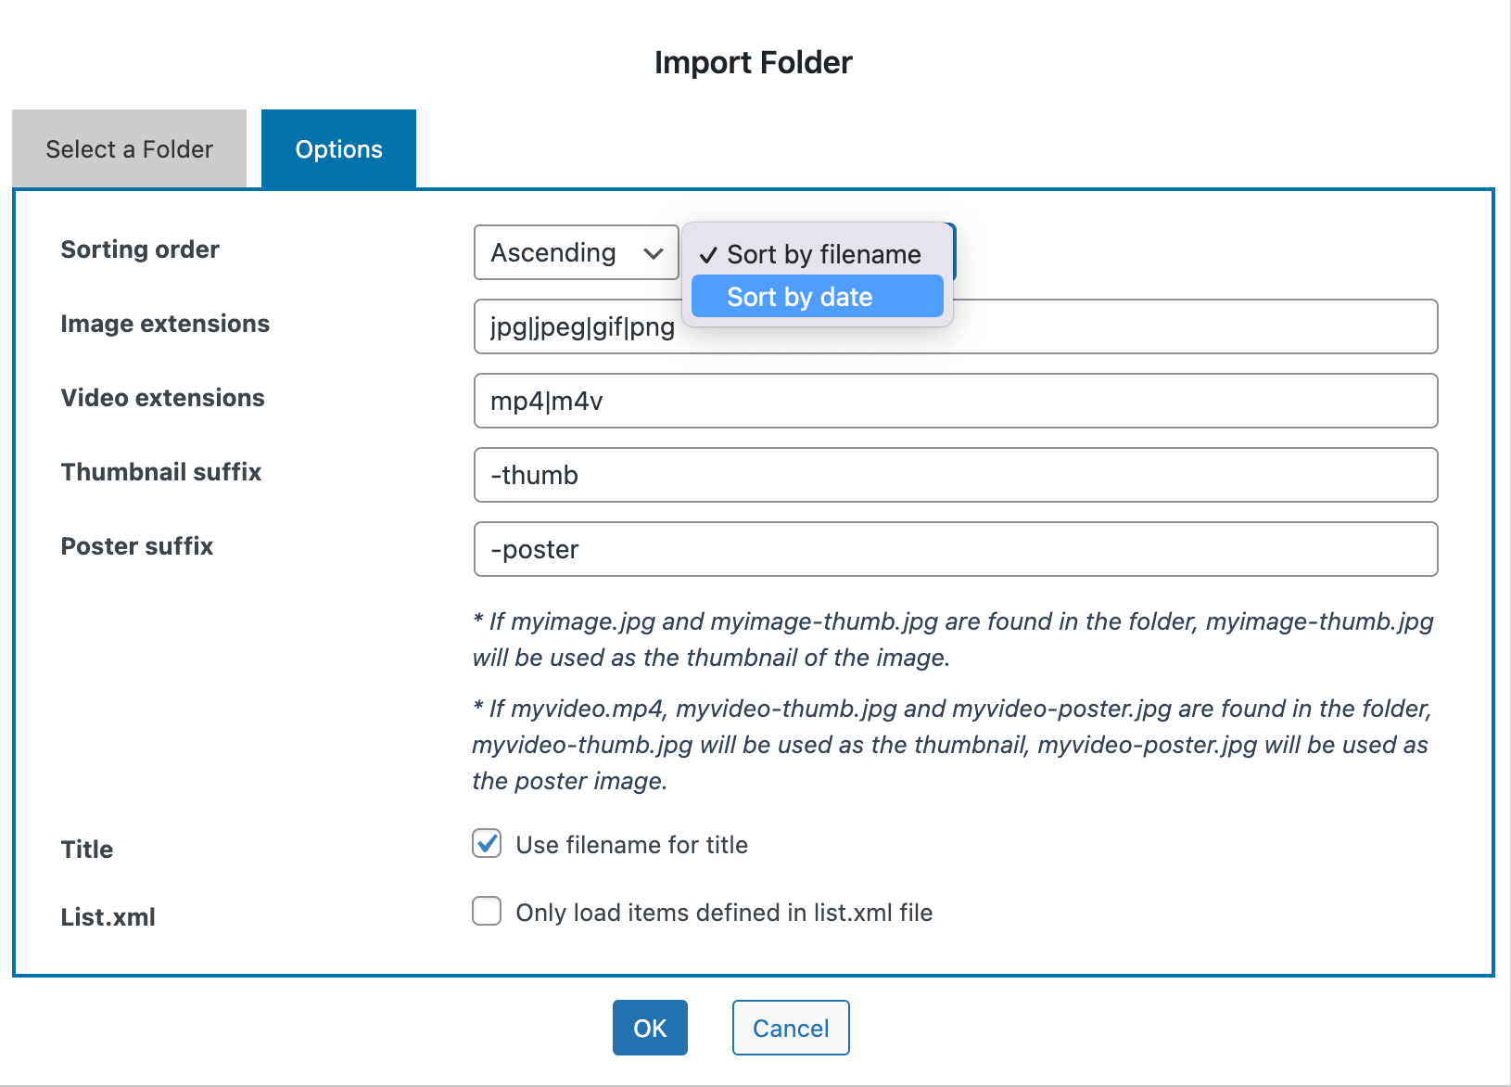Image resolution: width=1511 pixels, height=1087 pixels.
Task: Select "Ascending" in the sorting combo box
Action: coord(552,252)
